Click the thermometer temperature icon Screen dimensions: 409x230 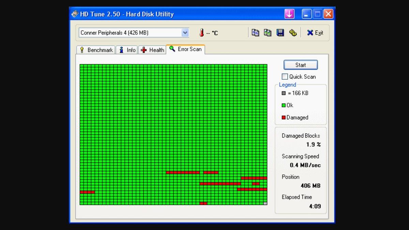(202, 33)
